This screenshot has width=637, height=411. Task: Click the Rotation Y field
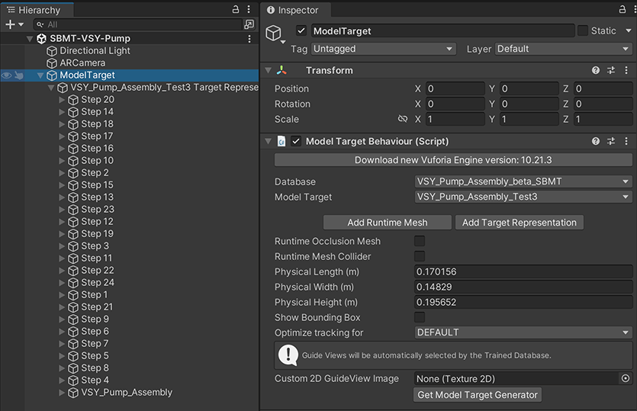point(529,104)
